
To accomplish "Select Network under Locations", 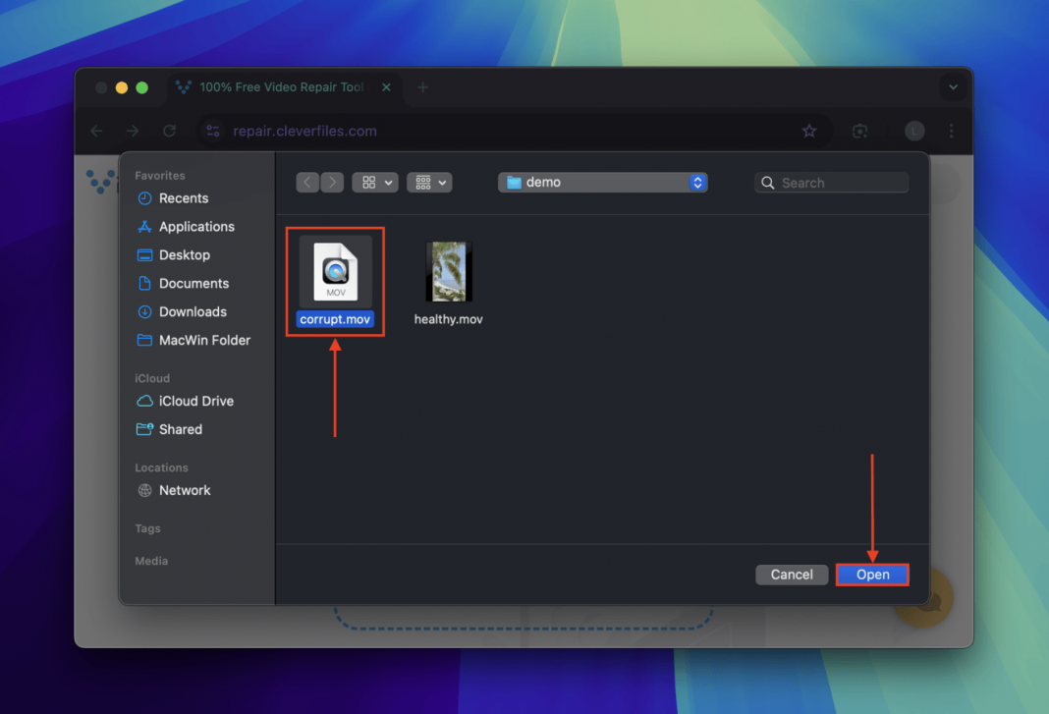I will [185, 491].
